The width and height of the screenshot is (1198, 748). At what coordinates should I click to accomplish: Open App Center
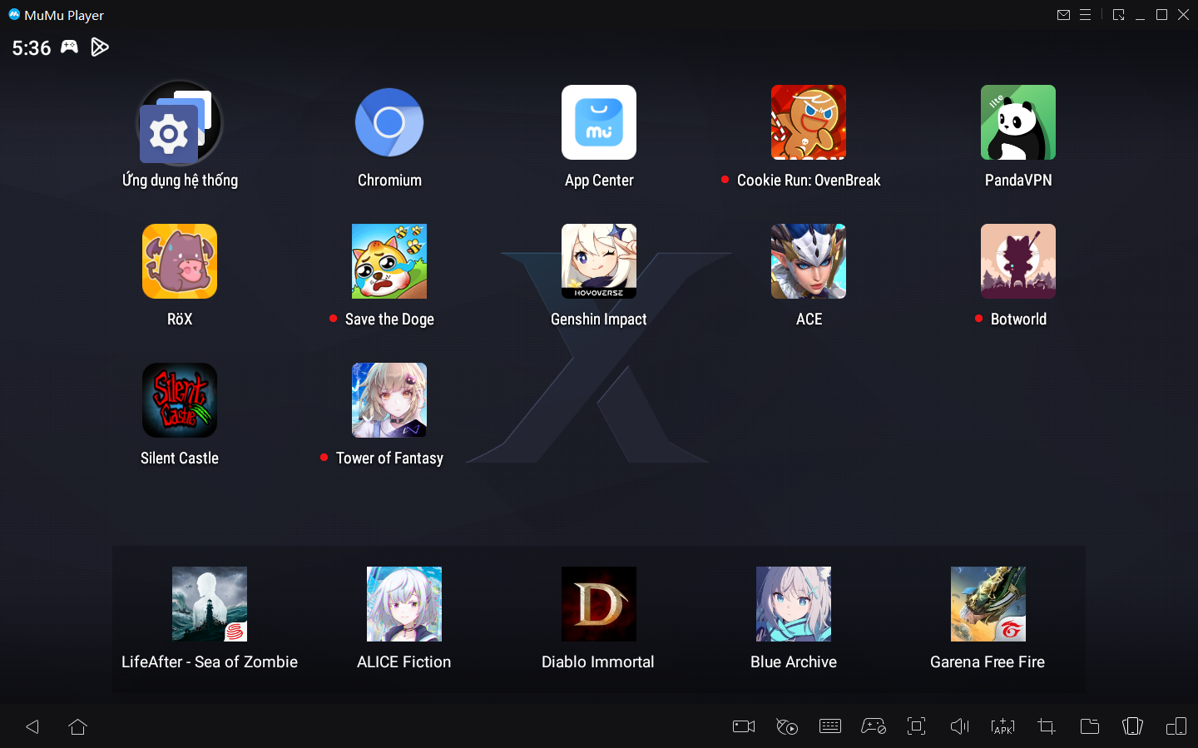point(599,122)
